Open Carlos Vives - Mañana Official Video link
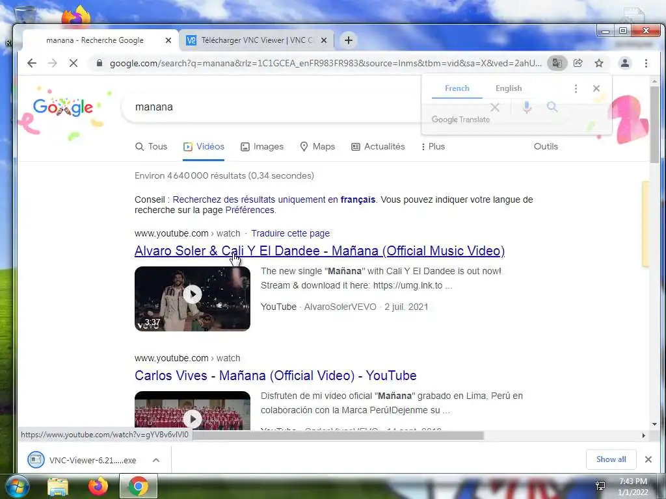Viewport: 666px width, 499px height. point(275,376)
